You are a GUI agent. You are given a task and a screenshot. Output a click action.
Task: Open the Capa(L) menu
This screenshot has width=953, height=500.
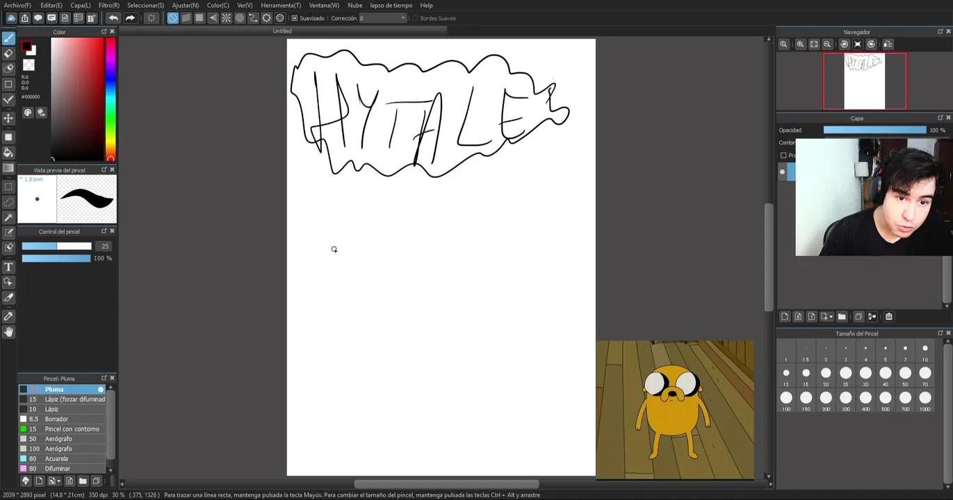[x=81, y=5]
